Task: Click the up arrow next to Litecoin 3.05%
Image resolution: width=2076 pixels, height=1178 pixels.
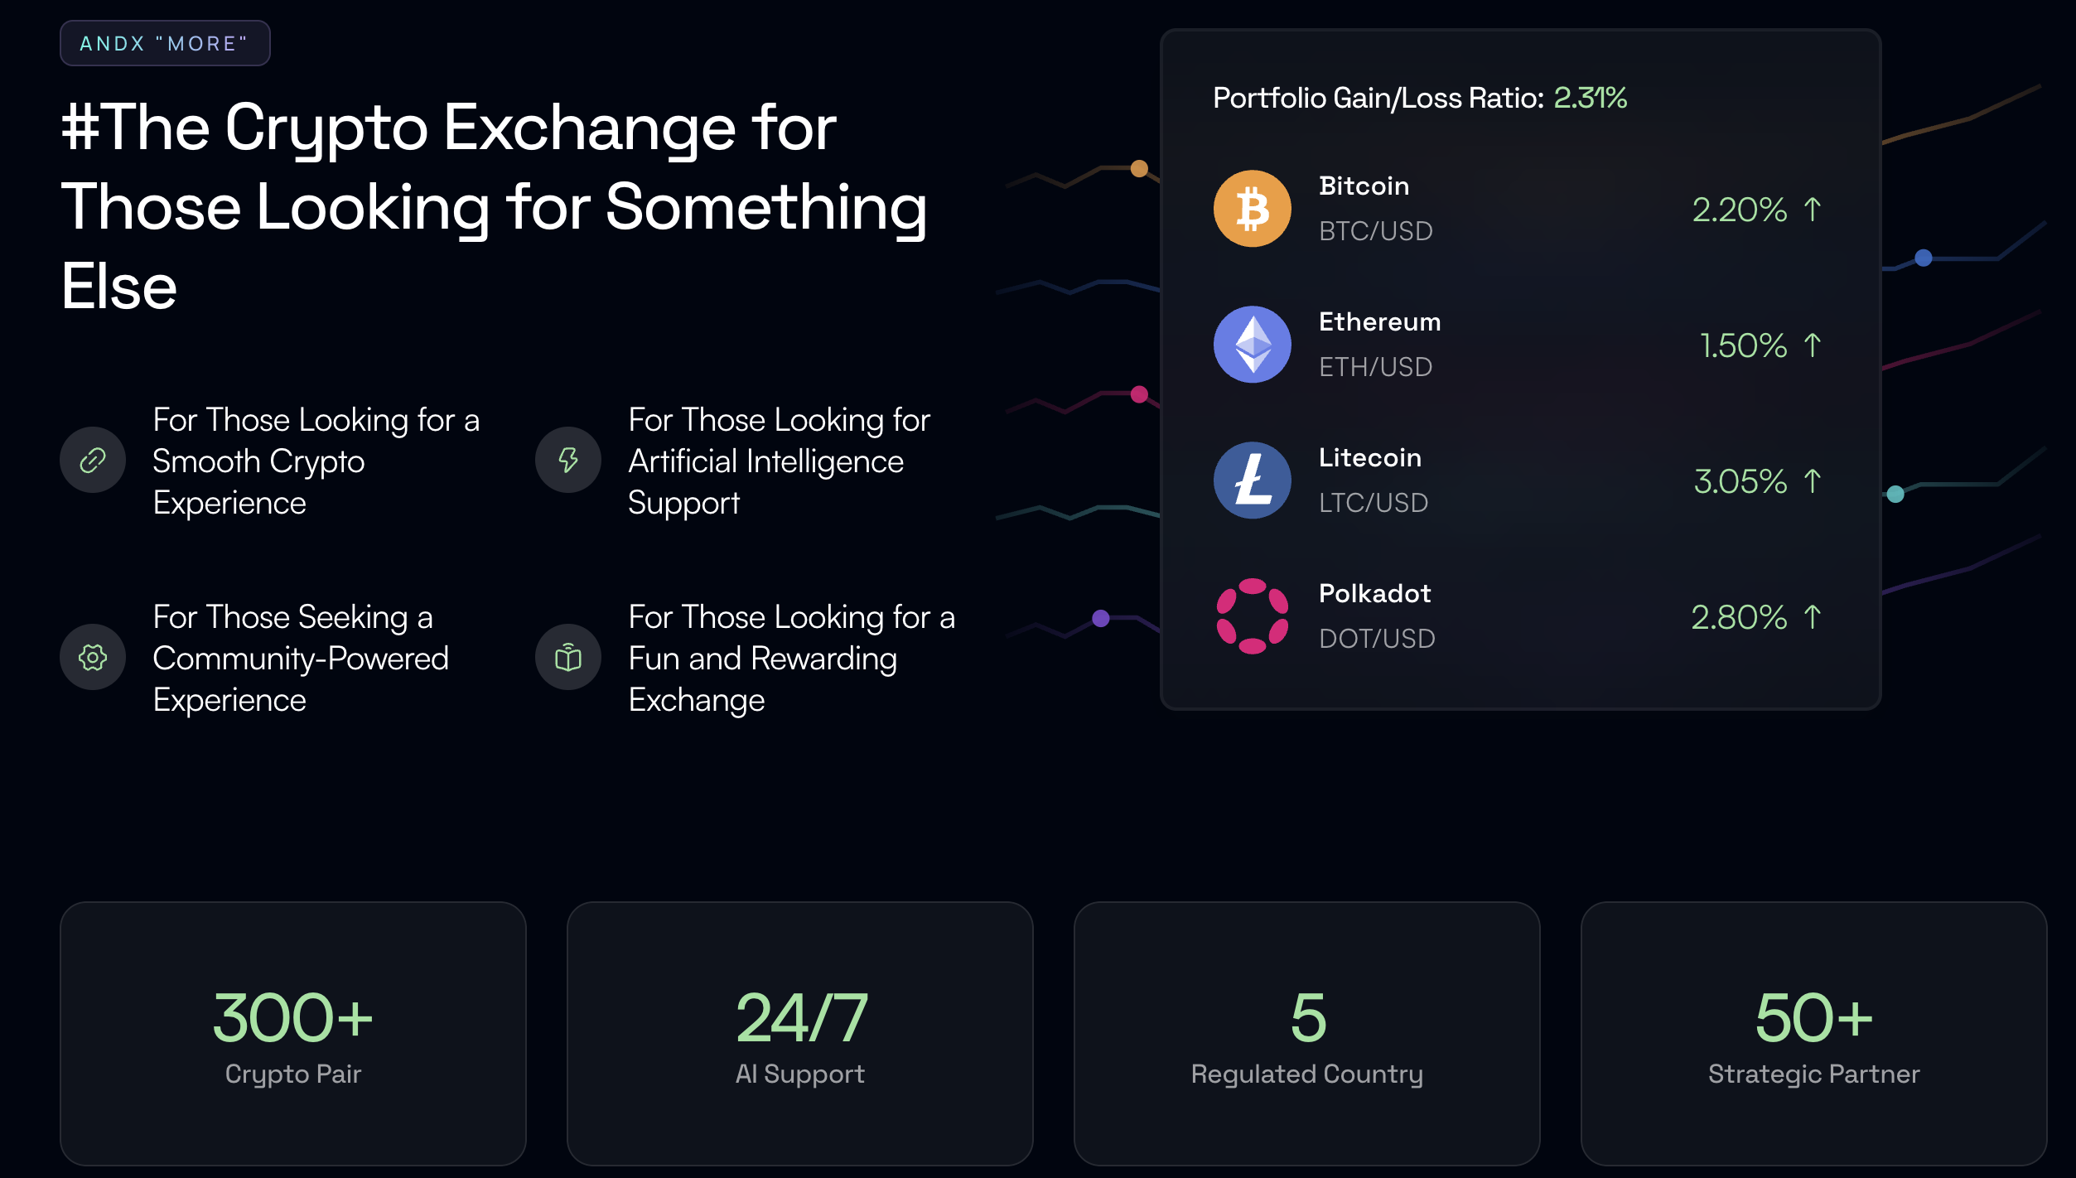Action: [1813, 480]
